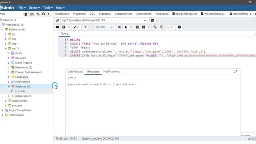Expand the nyc1 database node
This screenshot has width=256, height=144.
6,44
